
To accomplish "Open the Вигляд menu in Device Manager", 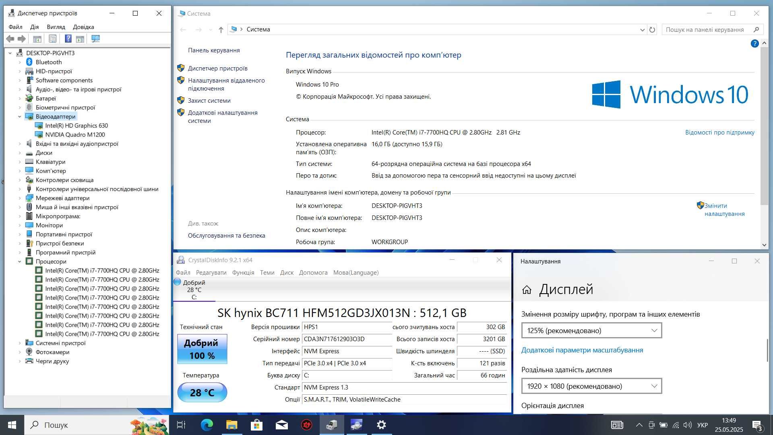I will pyautogui.click(x=56, y=27).
